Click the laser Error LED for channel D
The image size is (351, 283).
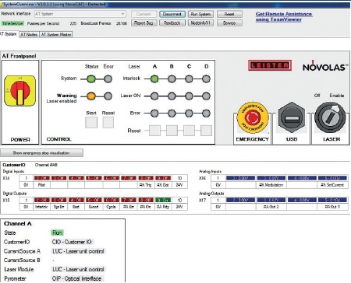point(206,114)
